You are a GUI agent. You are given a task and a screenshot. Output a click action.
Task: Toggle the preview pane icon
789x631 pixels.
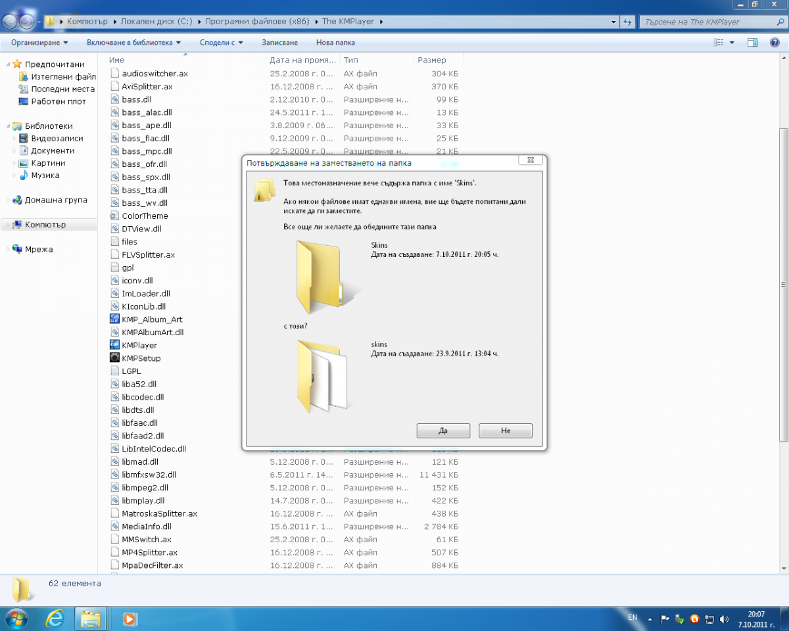[x=753, y=43]
